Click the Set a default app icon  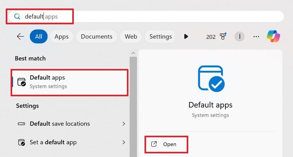tap(22, 142)
